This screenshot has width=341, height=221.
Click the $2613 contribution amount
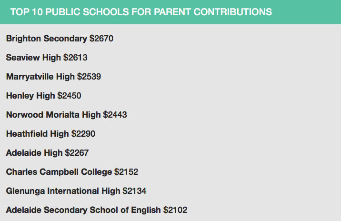tap(75, 58)
